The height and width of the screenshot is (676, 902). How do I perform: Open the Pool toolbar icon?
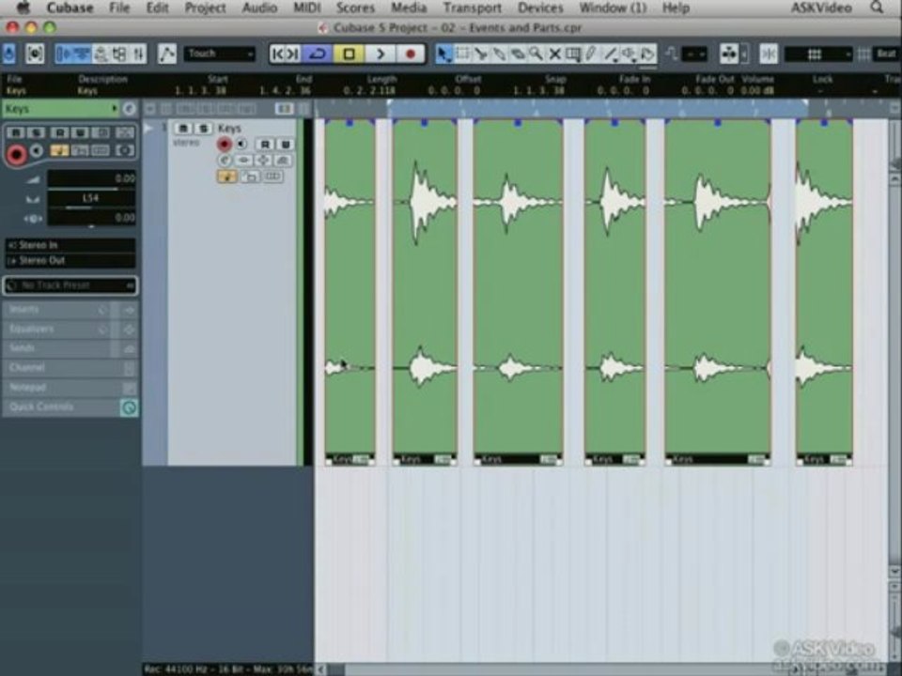click(119, 54)
